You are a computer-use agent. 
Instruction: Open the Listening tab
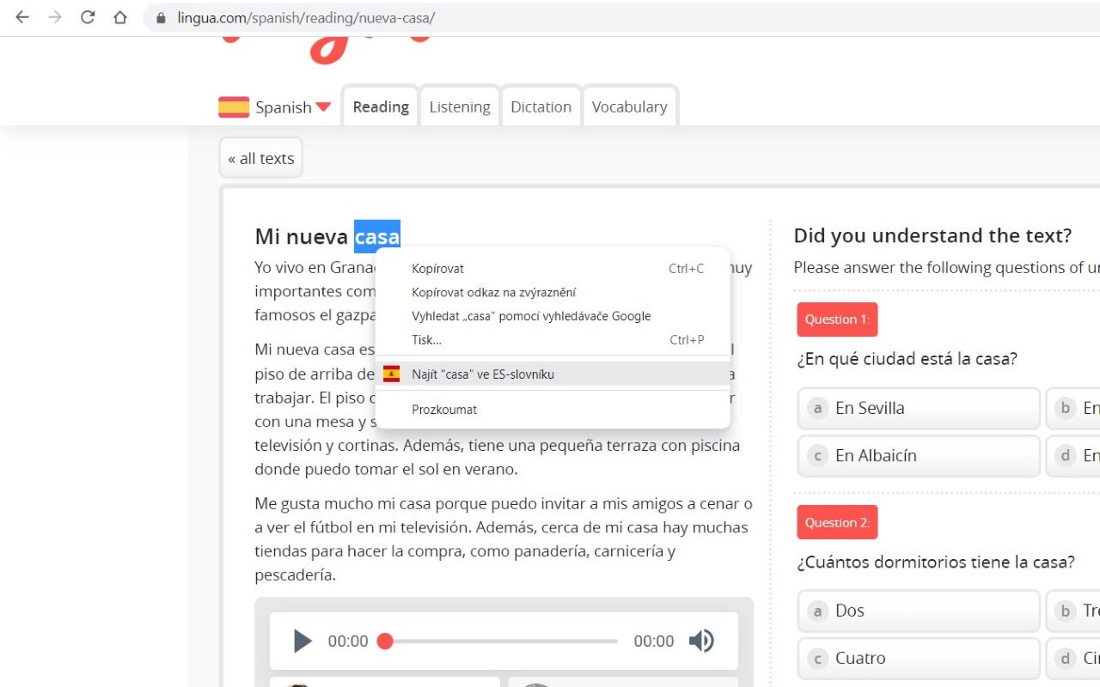coord(460,107)
